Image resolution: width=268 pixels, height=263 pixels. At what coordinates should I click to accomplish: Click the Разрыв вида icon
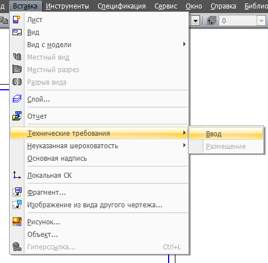(17, 82)
